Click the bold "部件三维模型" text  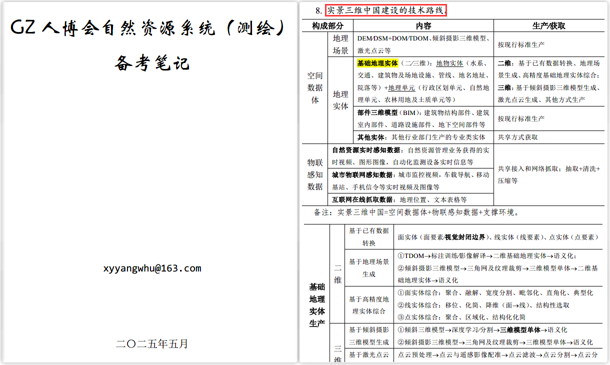[377, 112]
